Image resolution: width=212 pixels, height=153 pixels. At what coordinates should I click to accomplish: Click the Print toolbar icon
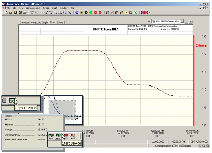(x=25, y=13)
